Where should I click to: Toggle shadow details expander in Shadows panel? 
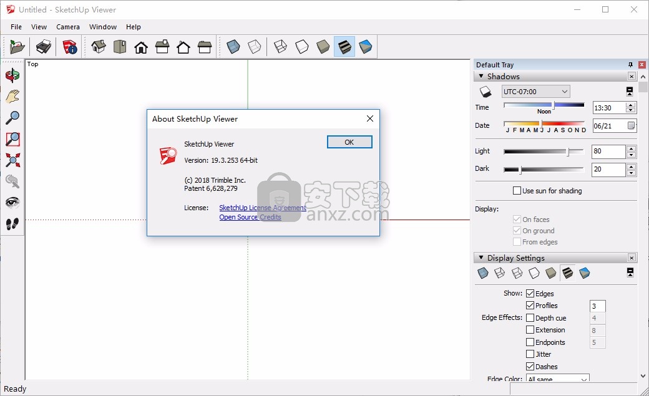[630, 92]
